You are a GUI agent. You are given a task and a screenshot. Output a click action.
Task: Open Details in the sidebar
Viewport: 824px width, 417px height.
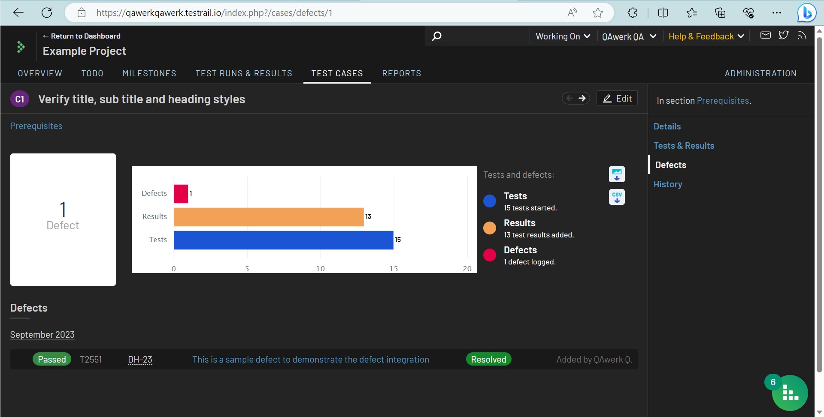pyautogui.click(x=667, y=126)
